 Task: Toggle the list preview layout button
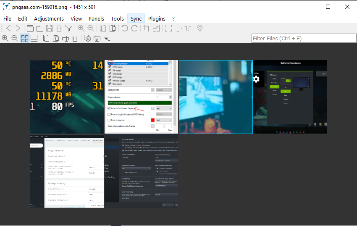point(34,38)
